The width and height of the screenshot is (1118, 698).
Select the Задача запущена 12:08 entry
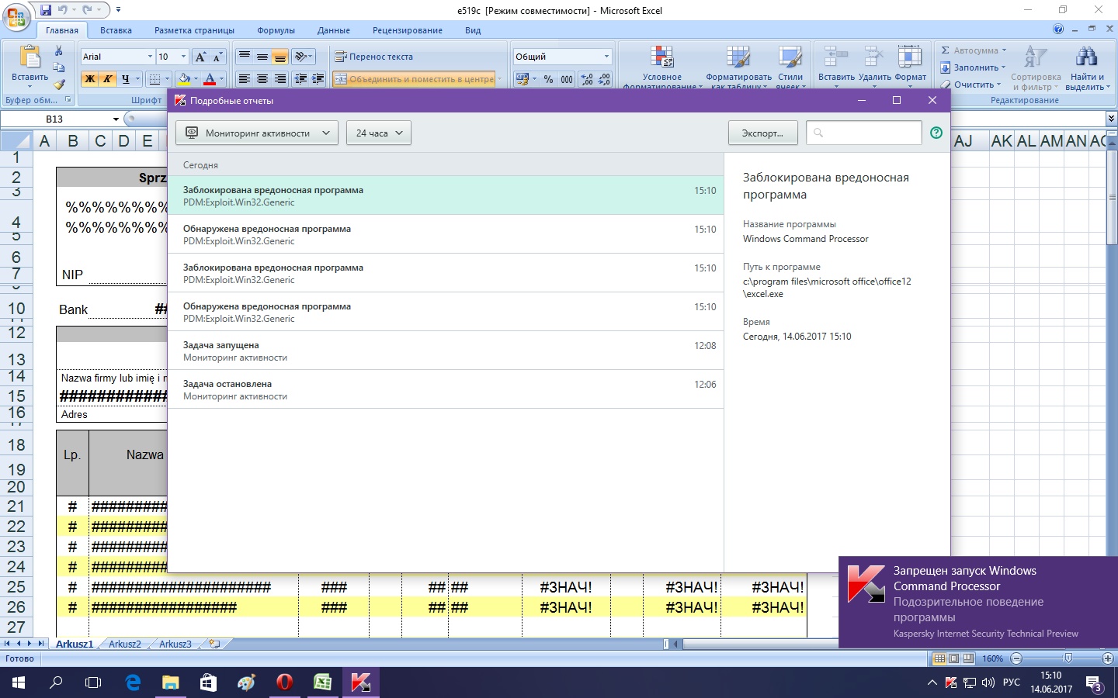coord(446,351)
